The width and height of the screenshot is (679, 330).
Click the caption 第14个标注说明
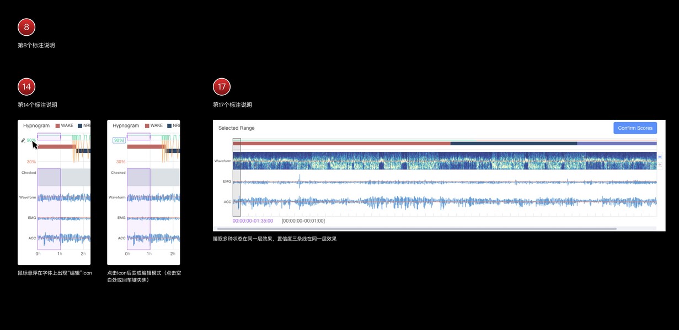click(38, 105)
